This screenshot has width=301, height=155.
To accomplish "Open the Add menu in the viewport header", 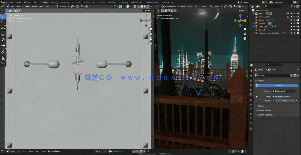I will click(x=41, y=7).
